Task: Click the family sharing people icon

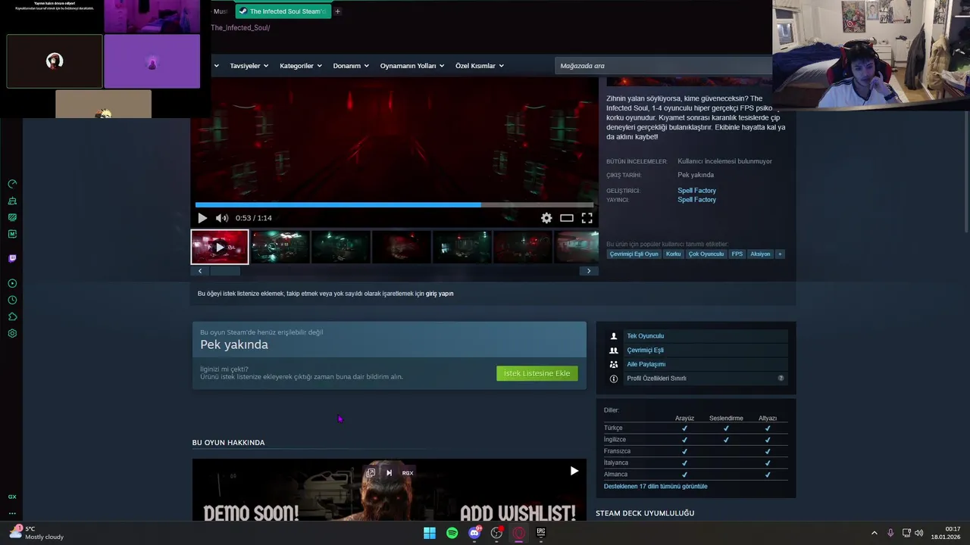Action: pyautogui.click(x=614, y=364)
